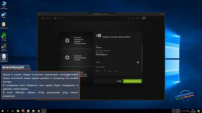The height and width of the screenshot is (113, 202).
Task: Click the GeForce Experience taskbar button
Action: point(44,111)
